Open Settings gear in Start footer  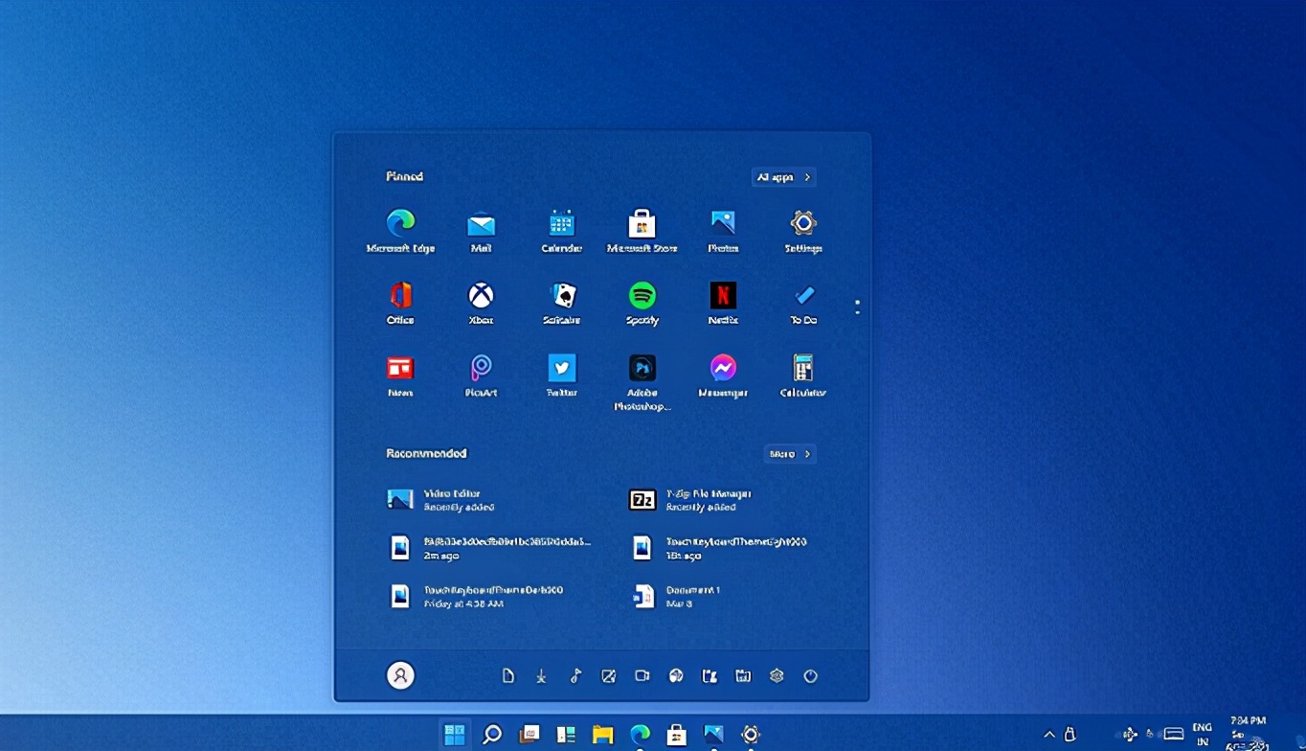[777, 676]
